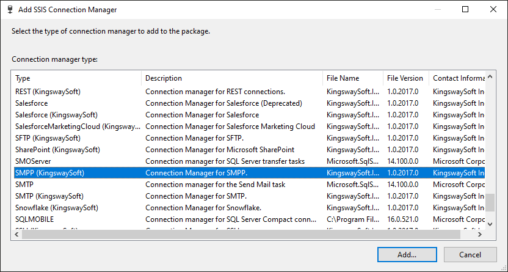This screenshot has height=272, width=508.
Task: Click file name 'C:\Program Fil...' cell
Action: (353, 219)
